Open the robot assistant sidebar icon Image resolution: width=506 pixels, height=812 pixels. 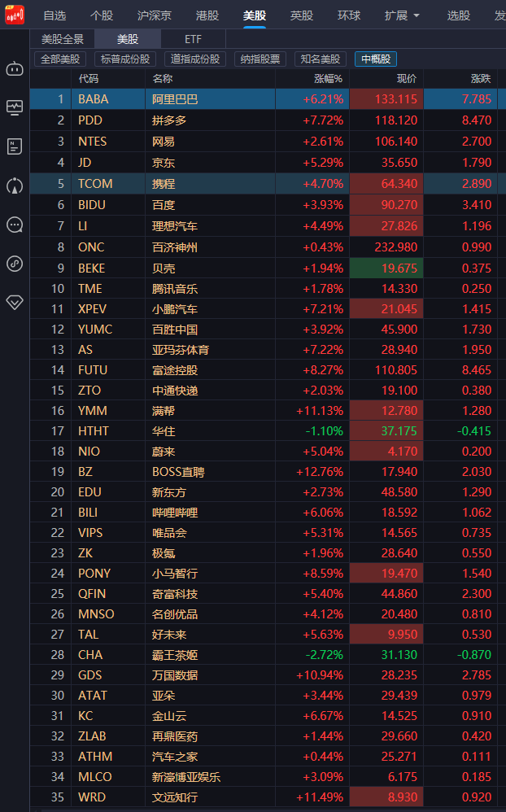(x=15, y=68)
